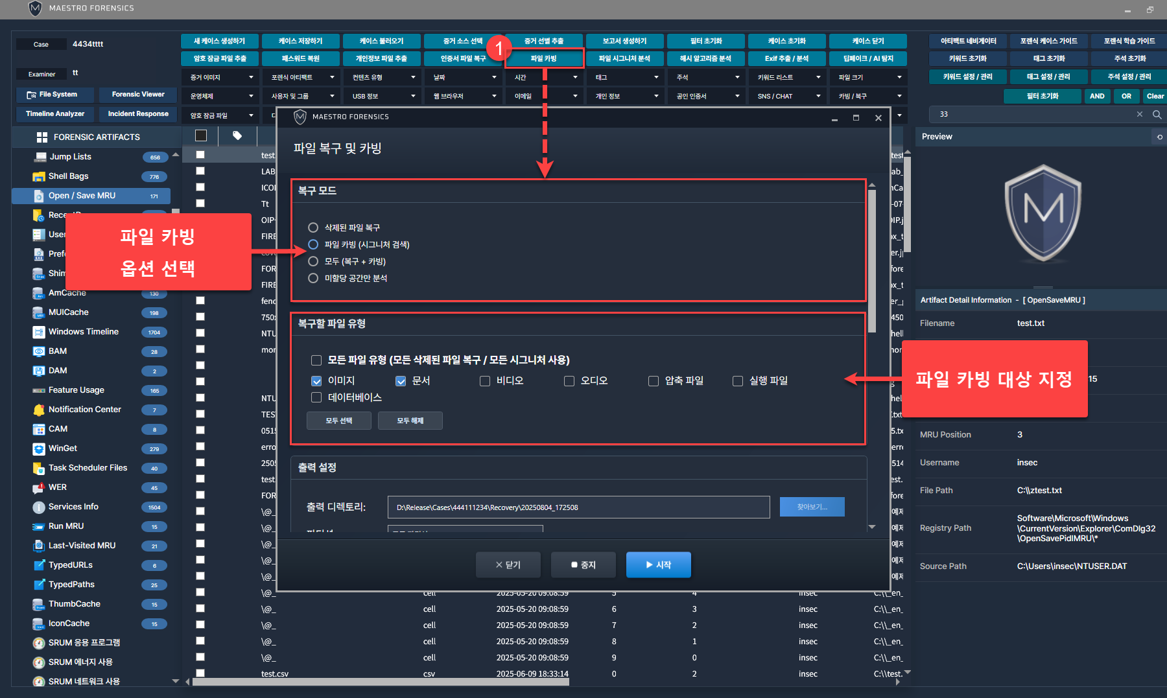This screenshot has height=698, width=1167.
Task: Click the Shell Bags folder icon
Action: click(x=38, y=176)
